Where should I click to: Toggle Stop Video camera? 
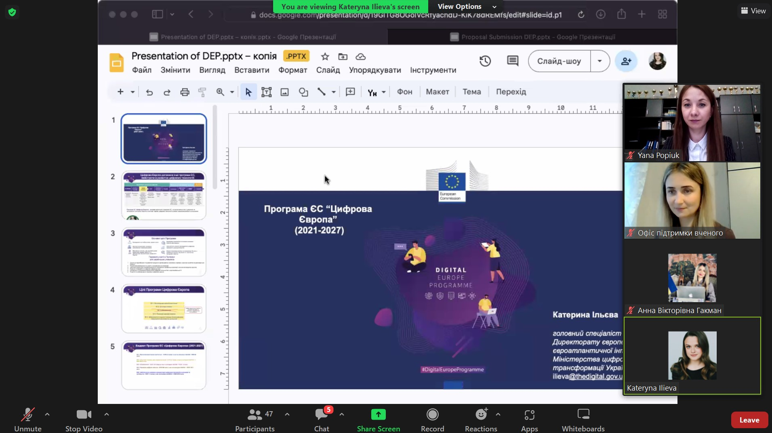click(x=84, y=420)
